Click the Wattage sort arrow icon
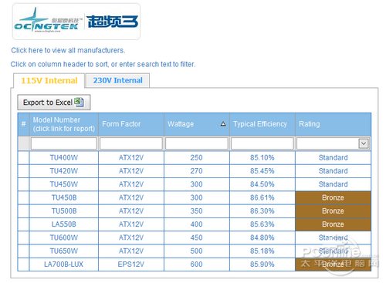This screenshot has width=386, height=283. pos(223,124)
